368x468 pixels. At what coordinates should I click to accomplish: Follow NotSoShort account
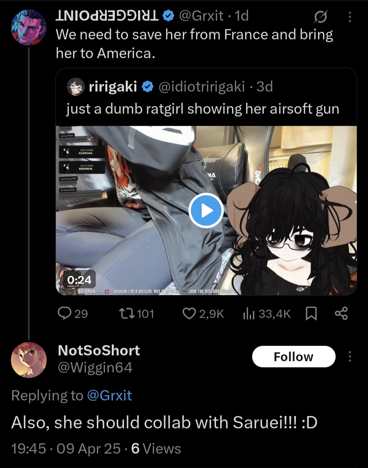[293, 357]
